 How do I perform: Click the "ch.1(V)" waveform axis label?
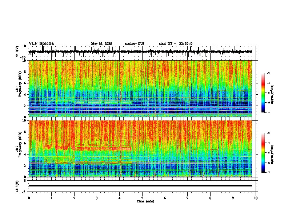click(17, 52)
